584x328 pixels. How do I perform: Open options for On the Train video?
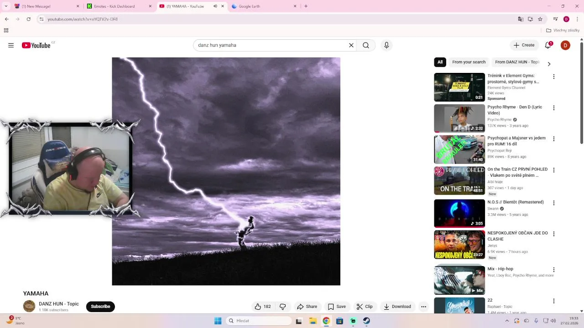[x=554, y=170]
